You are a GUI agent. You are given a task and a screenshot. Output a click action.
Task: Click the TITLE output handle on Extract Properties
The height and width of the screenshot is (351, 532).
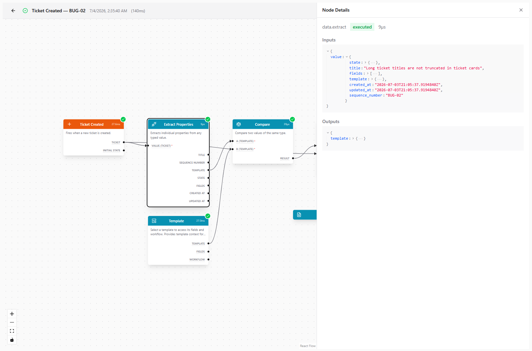tap(208, 155)
